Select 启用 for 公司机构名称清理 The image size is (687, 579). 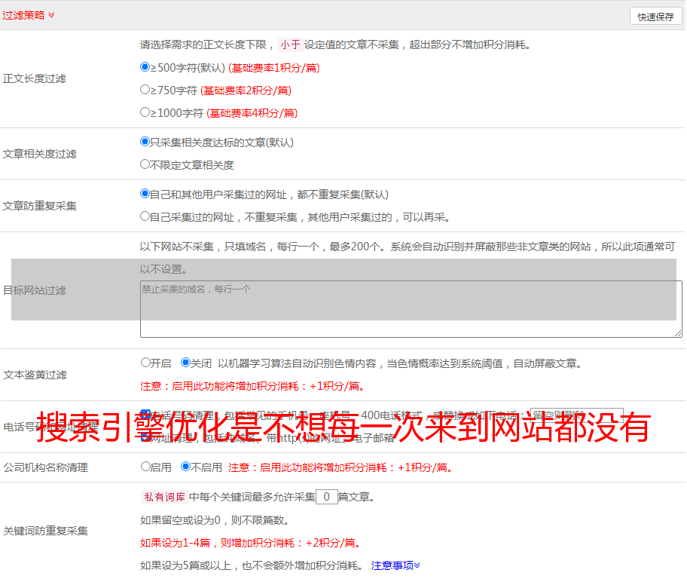click(145, 467)
